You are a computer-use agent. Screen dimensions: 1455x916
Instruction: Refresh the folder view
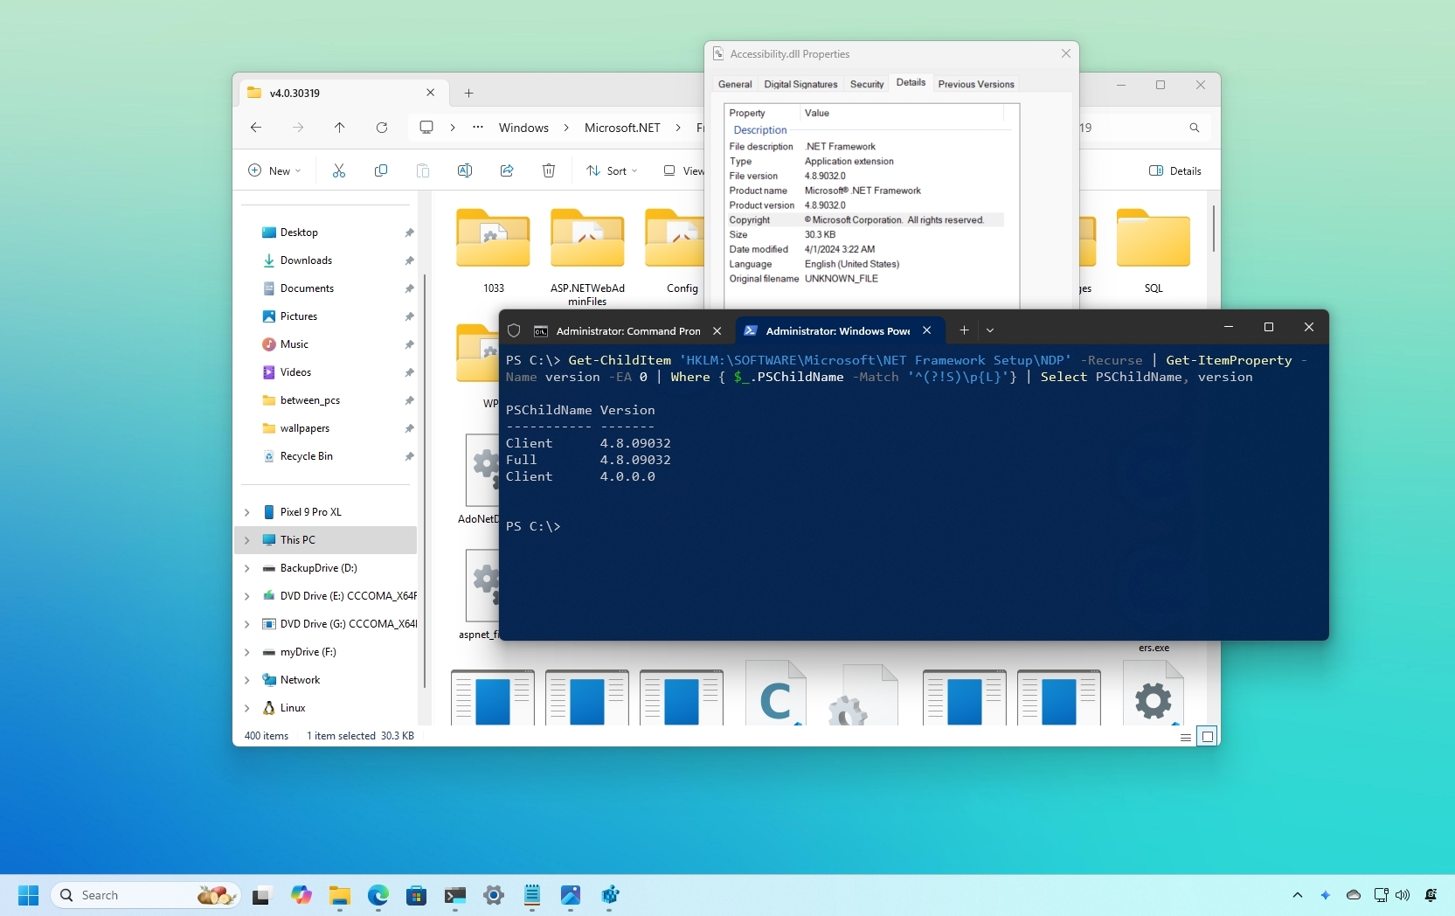(x=381, y=128)
